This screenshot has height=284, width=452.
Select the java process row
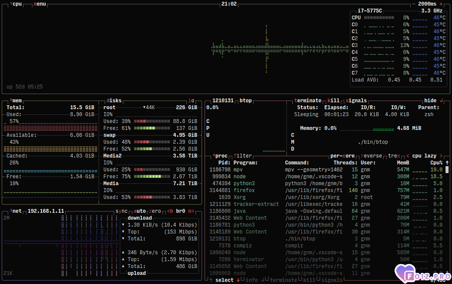[326, 211]
